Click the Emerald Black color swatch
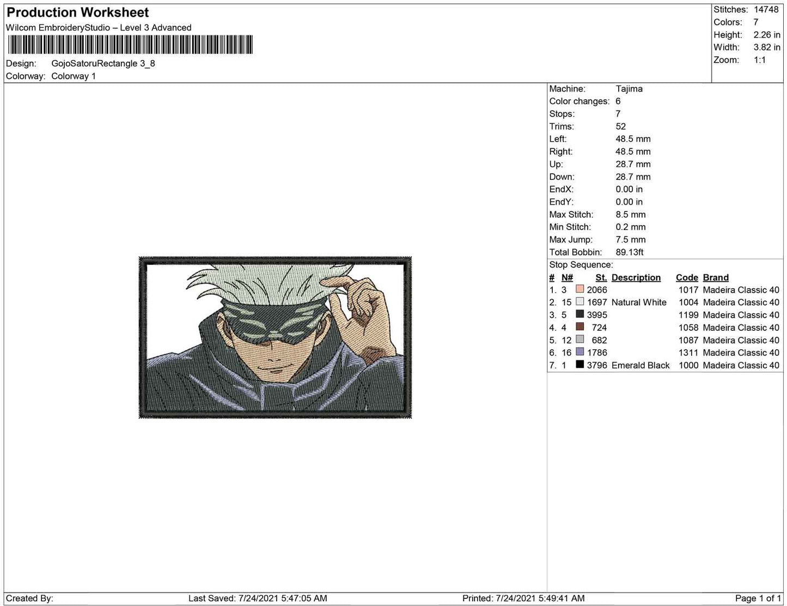The image size is (787, 606). [x=579, y=365]
